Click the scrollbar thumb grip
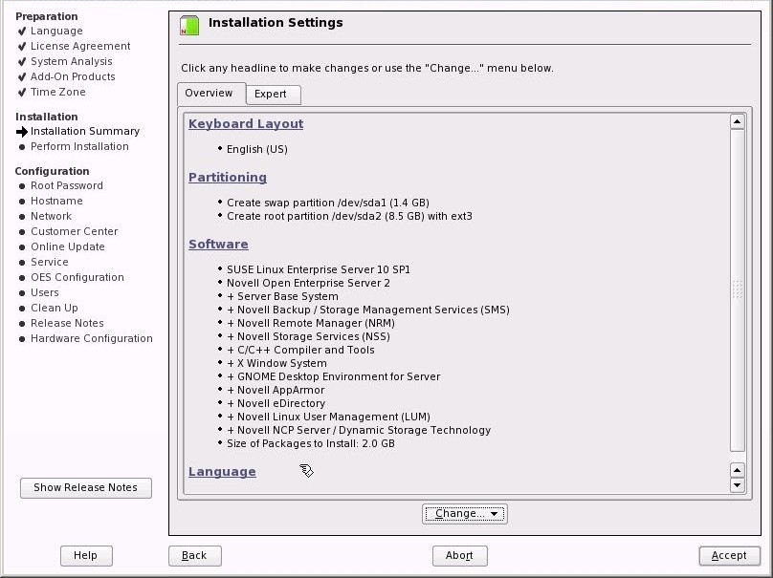 click(737, 289)
